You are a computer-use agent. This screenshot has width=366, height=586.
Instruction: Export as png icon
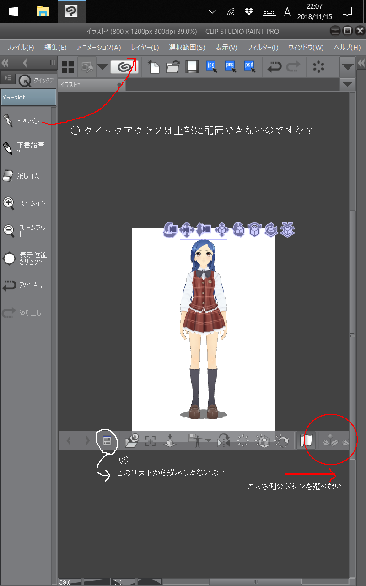231,67
